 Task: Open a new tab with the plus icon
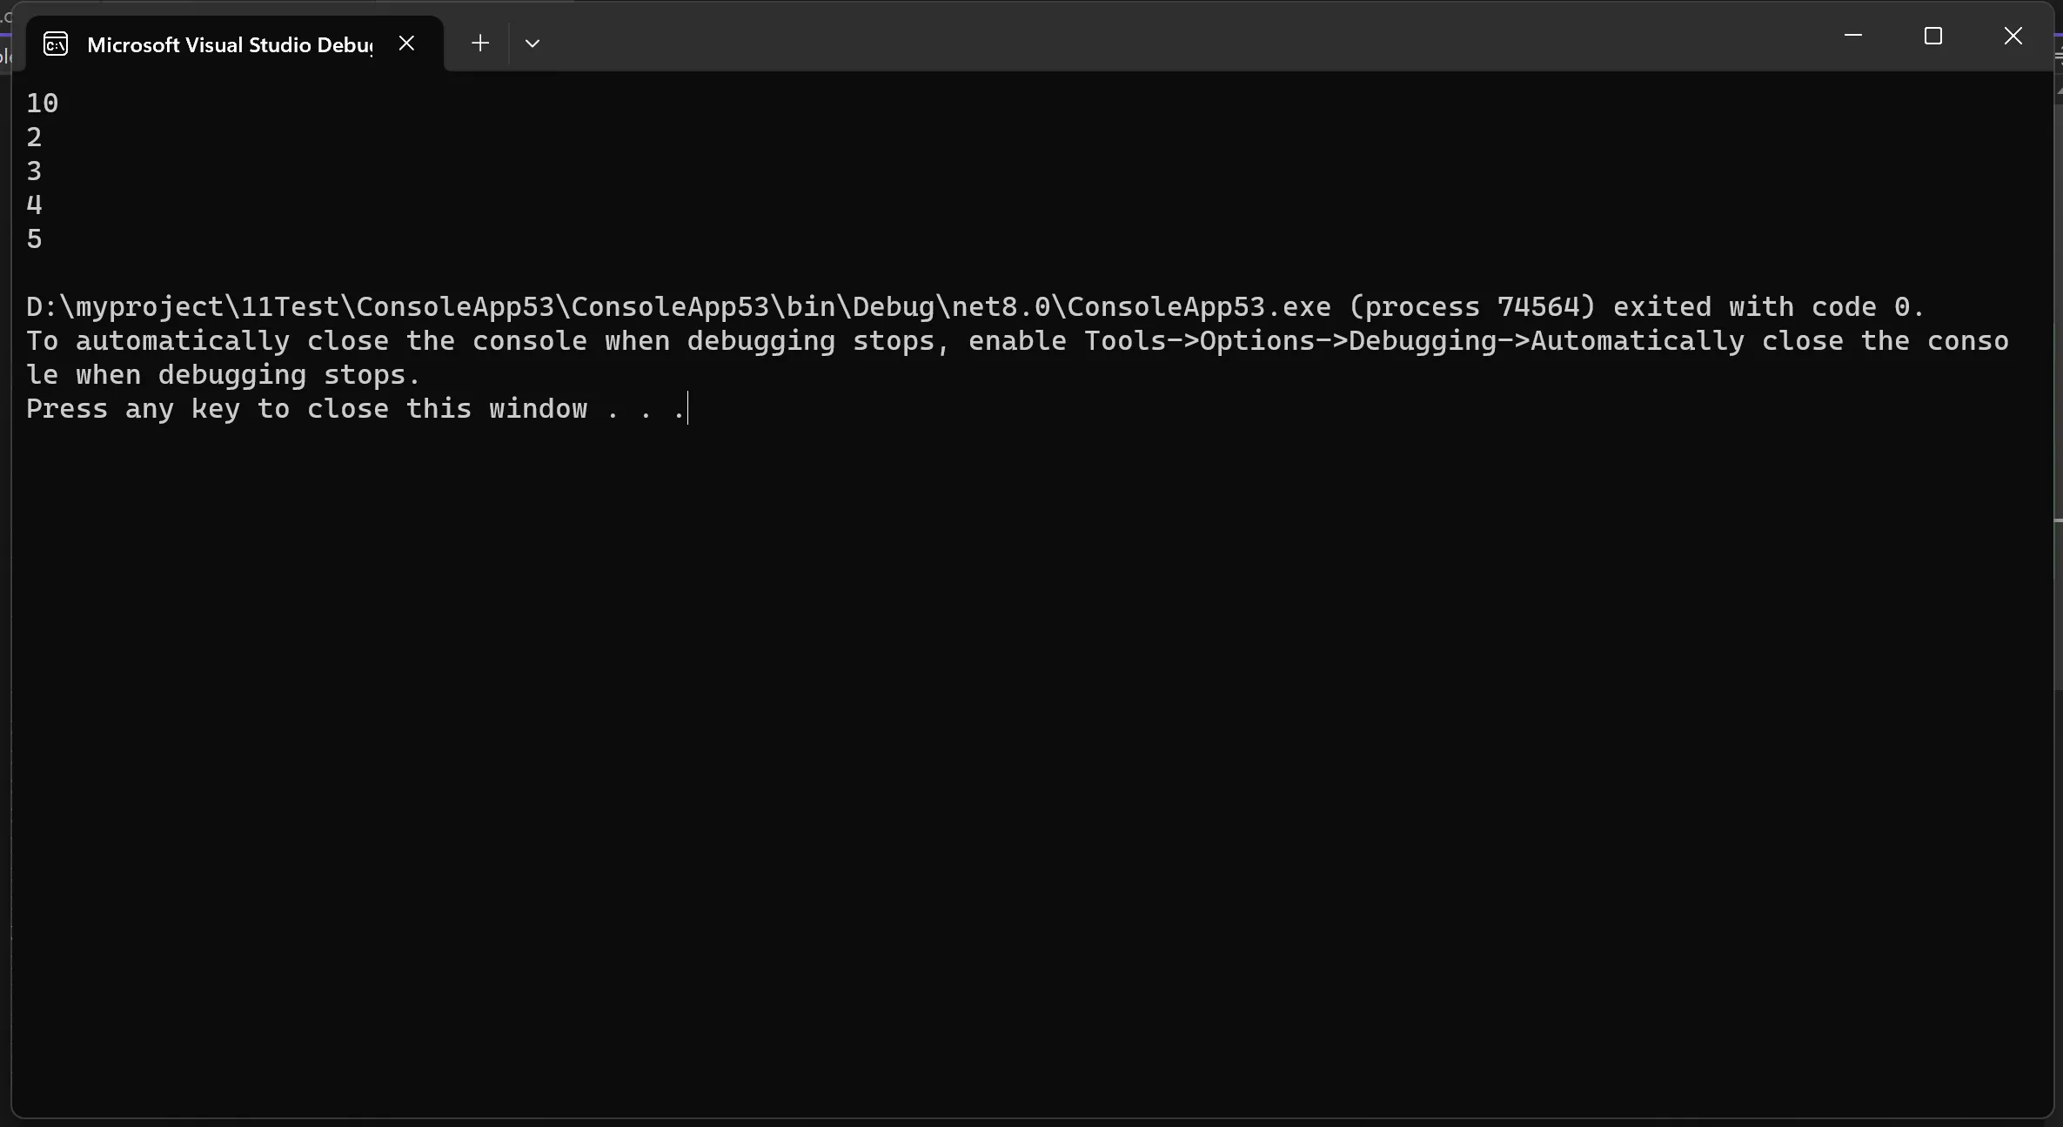[x=479, y=43]
